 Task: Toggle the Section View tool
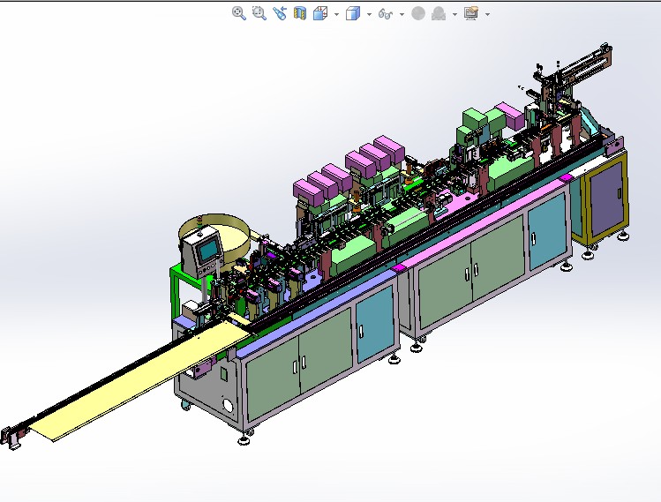300,13
